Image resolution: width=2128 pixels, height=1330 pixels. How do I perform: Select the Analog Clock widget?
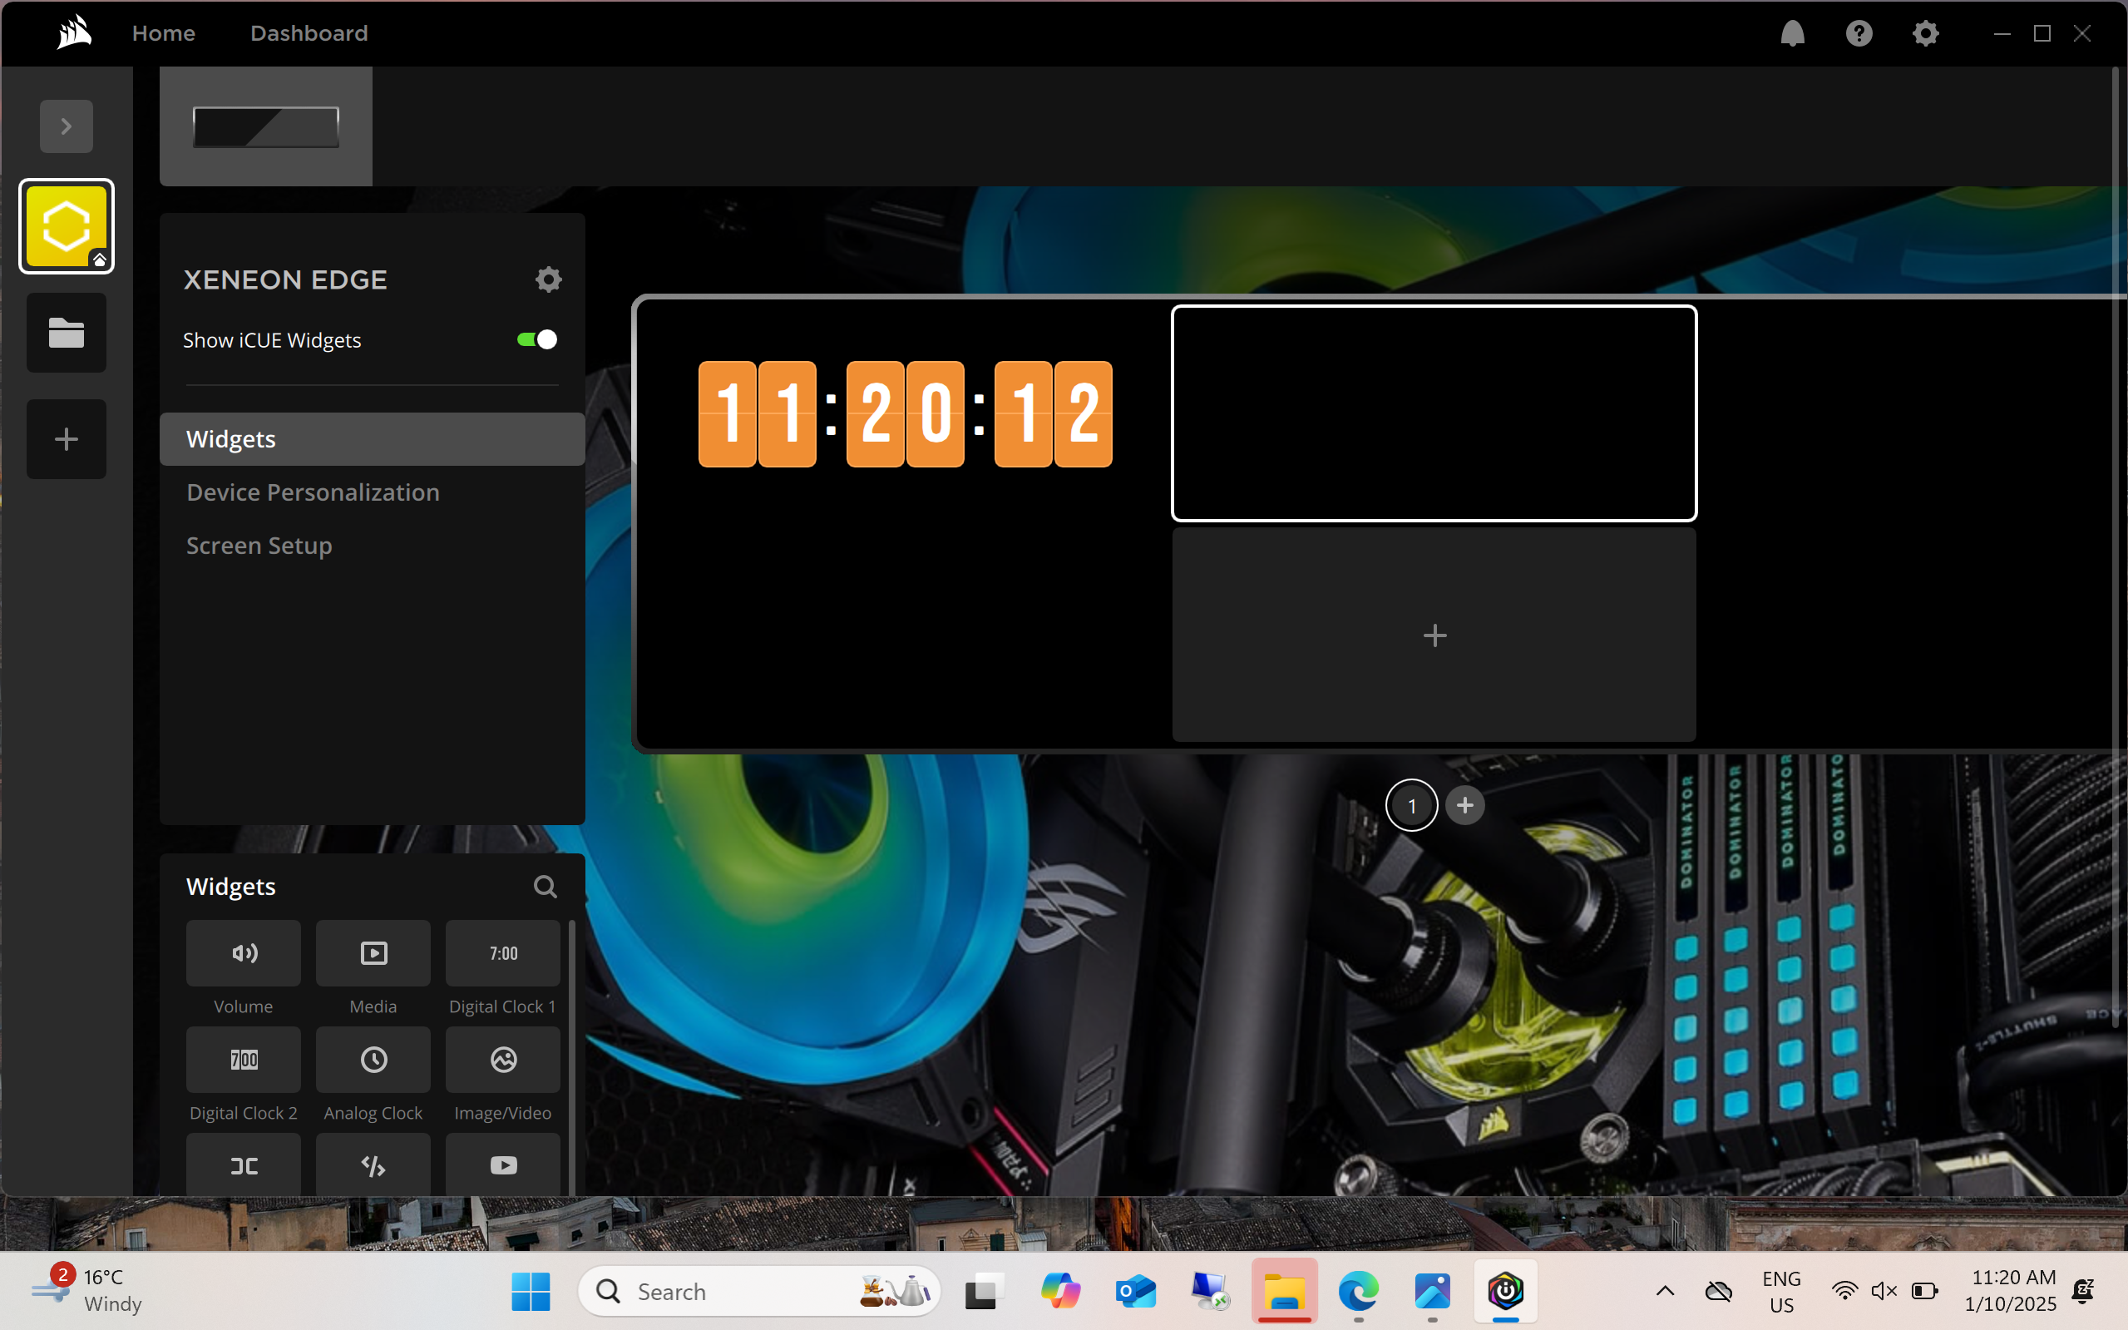[x=373, y=1060]
